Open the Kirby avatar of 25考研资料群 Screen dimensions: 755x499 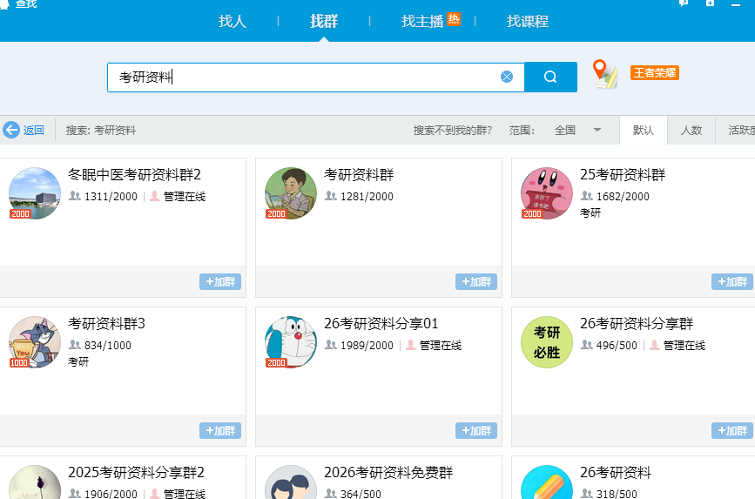pyautogui.click(x=547, y=193)
